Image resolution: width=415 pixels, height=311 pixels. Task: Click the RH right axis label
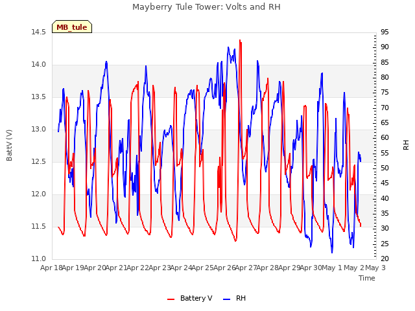point(406,145)
